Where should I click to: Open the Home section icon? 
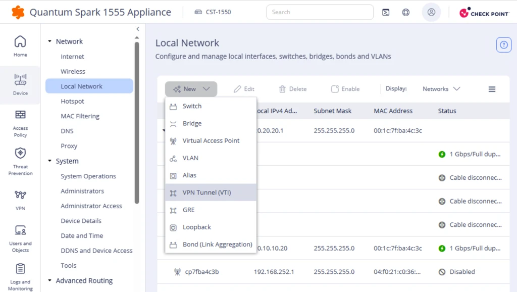pyautogui.click(x=20, y=41)
